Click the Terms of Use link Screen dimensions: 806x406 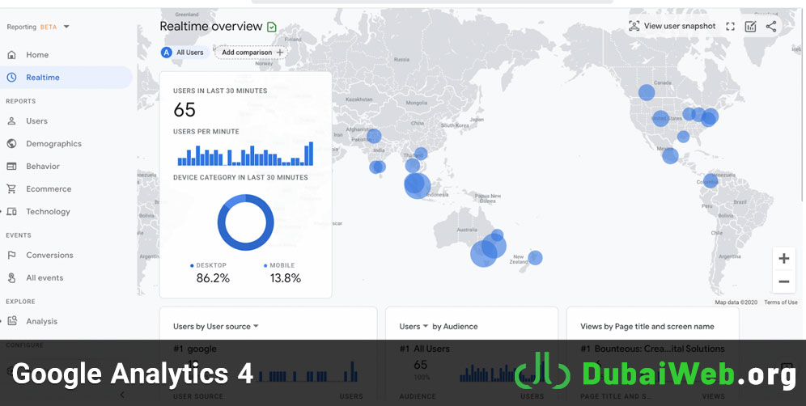pyautogui.click(x=780, y=302)
